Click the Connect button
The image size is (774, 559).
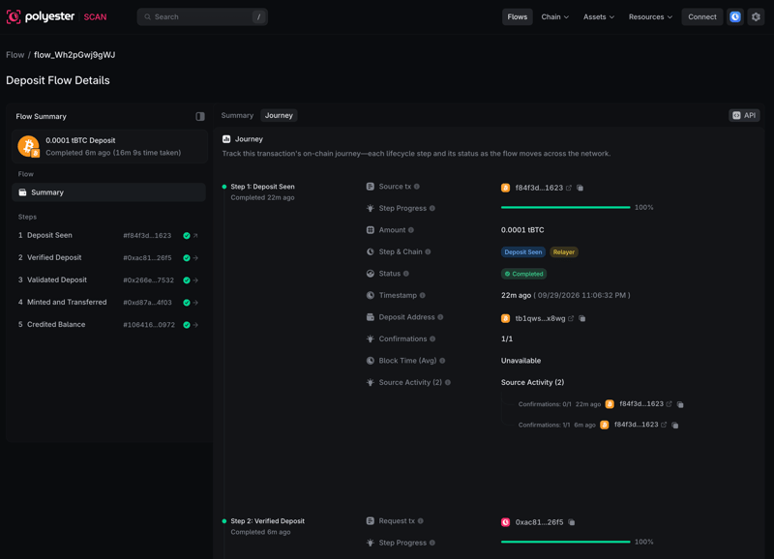(x=702, y=16)
